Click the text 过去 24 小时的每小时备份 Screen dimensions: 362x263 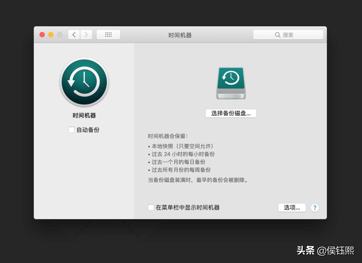point(182,154)
